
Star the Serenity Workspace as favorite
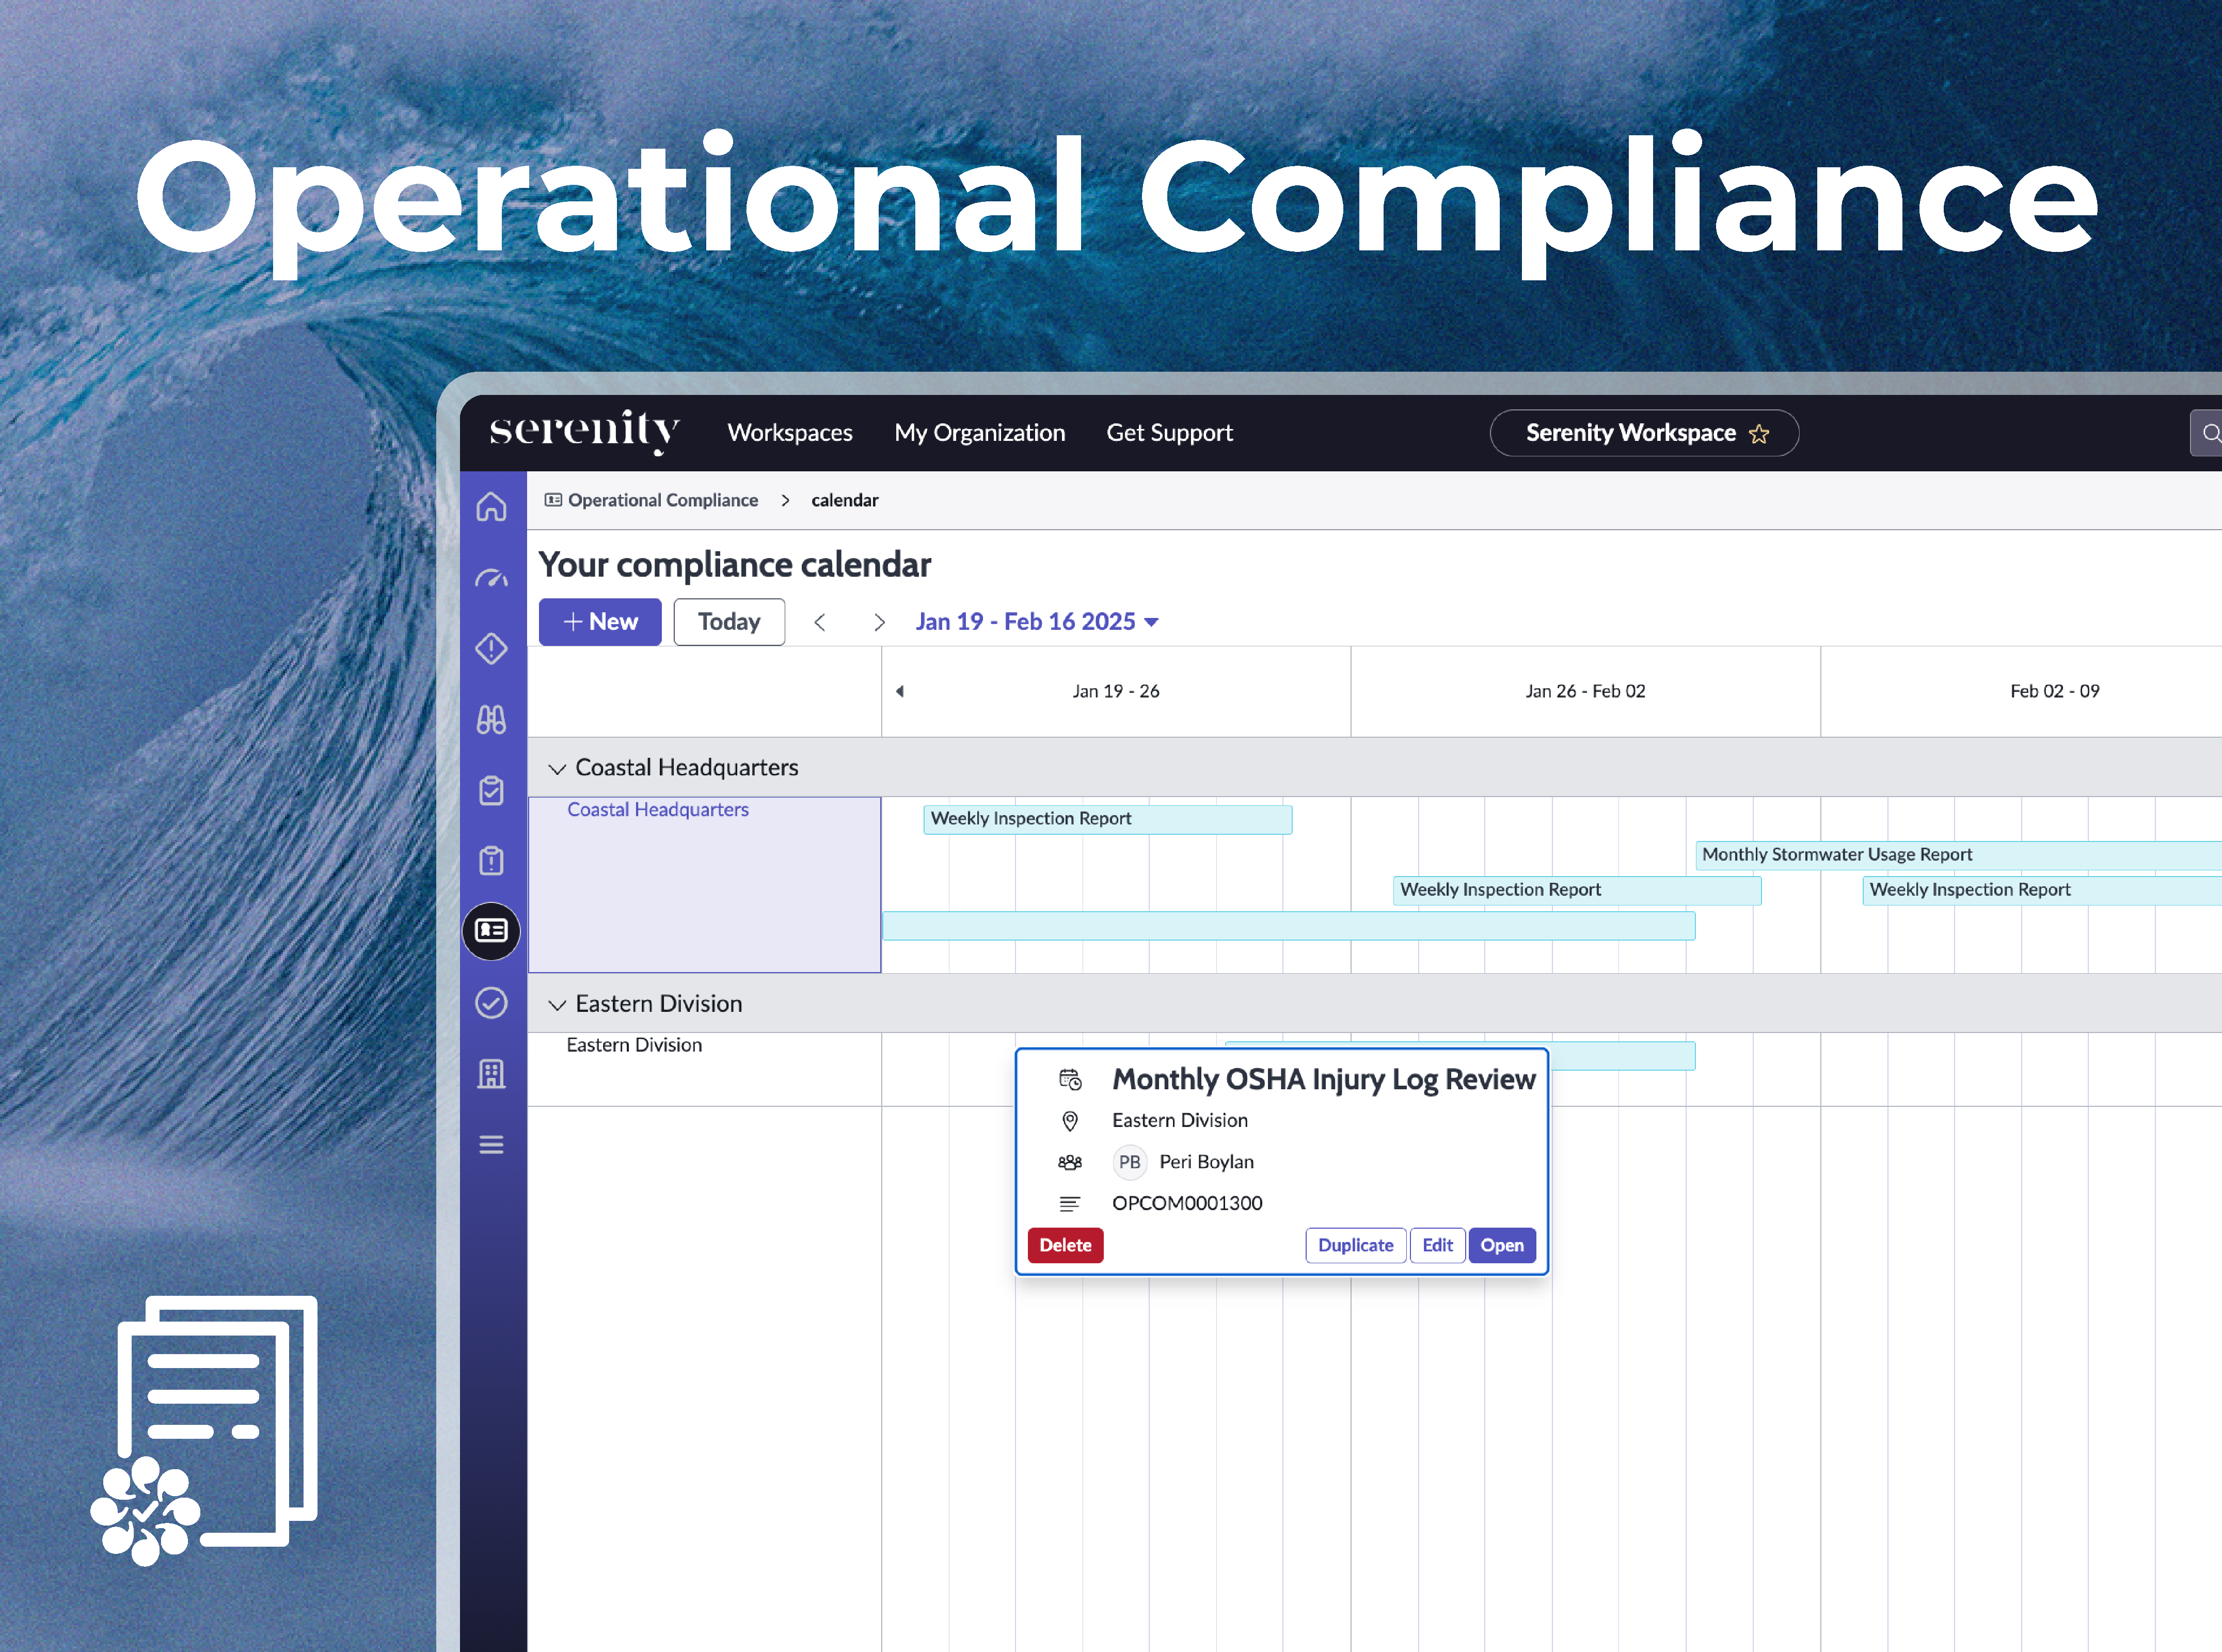pos(1759,434)
